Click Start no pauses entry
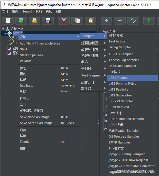This screenshot has height=176, width=159. point(49,55)
